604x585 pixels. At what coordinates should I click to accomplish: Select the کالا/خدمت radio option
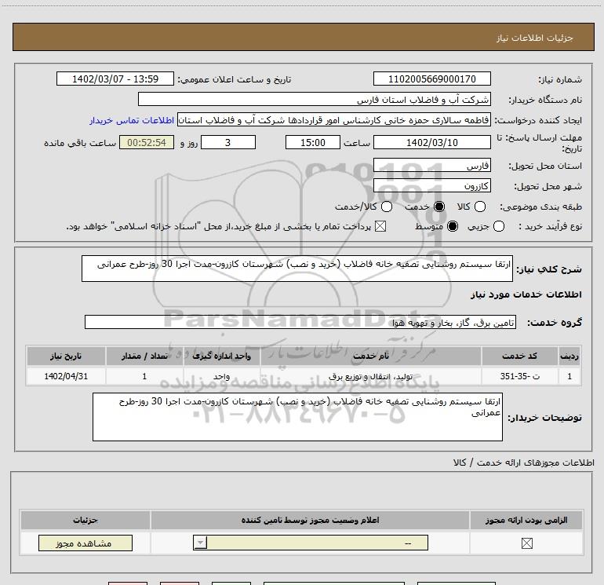click(x=387, y=207)
